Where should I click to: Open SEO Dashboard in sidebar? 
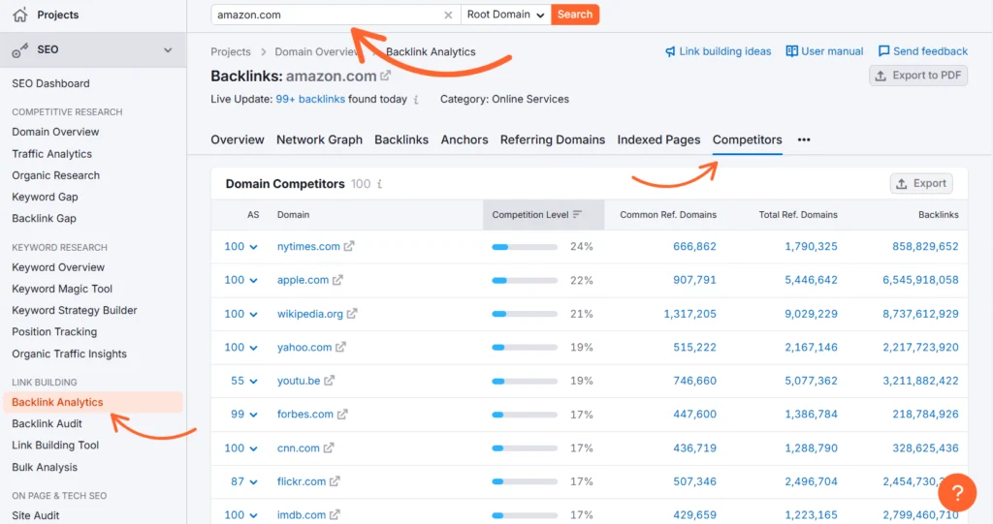(50, 83)
